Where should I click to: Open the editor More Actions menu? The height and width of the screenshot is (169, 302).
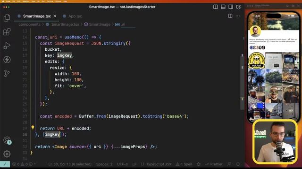point(238,16)
